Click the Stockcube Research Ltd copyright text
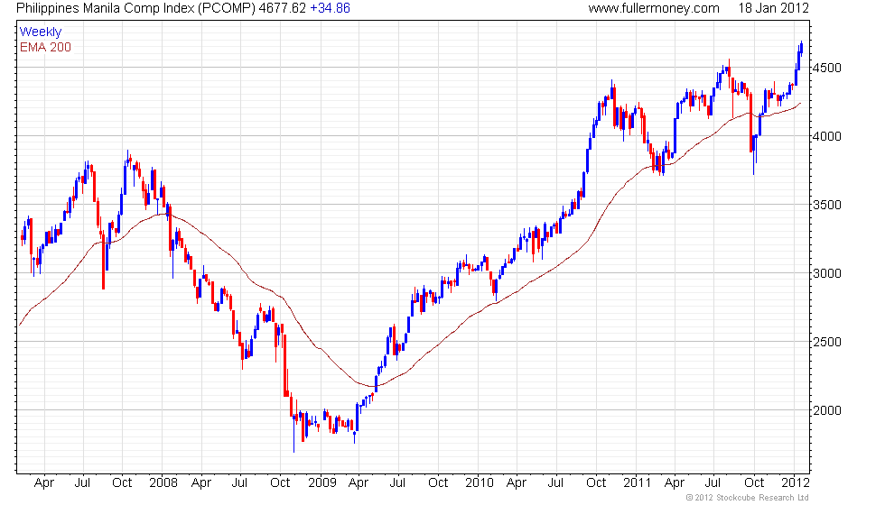Viewport: 885px width, 505px height. pos(748,498)
